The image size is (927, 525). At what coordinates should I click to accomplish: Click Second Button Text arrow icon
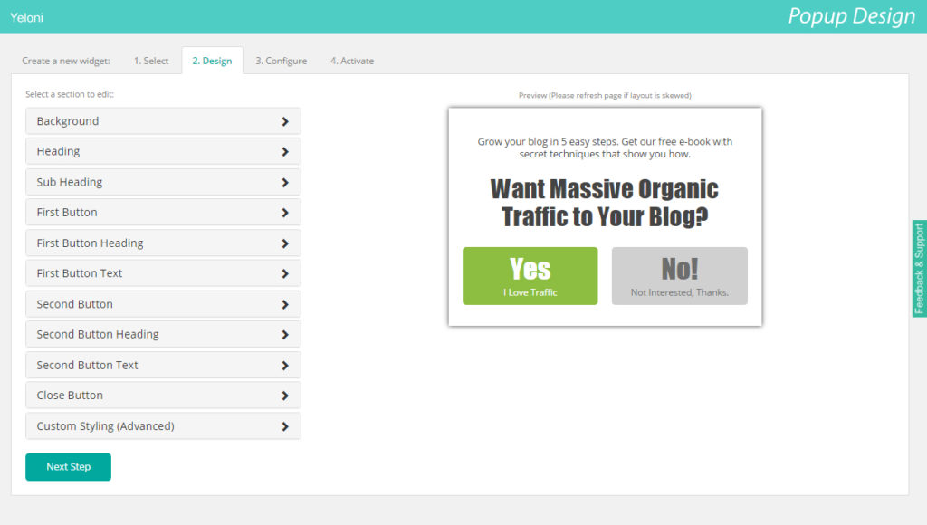pos(285,366)
